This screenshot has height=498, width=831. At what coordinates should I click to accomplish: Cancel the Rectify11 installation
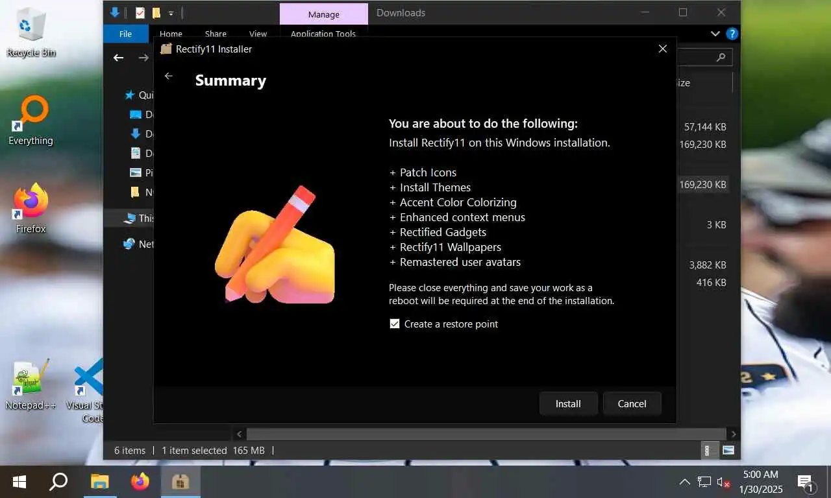tap(632, 403)
